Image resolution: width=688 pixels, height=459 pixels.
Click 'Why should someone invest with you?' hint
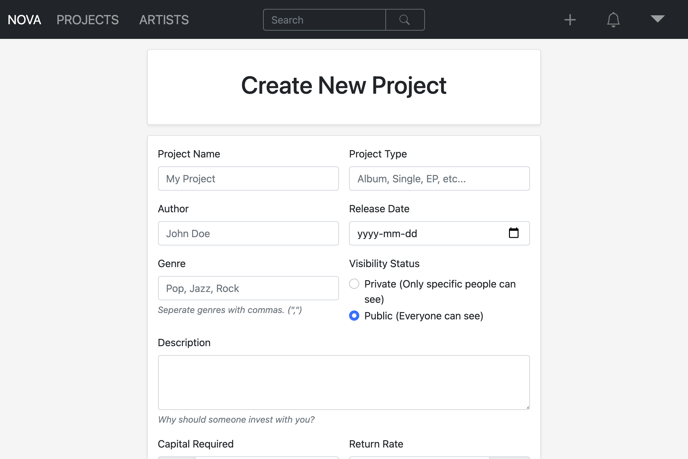pos(236,419)
